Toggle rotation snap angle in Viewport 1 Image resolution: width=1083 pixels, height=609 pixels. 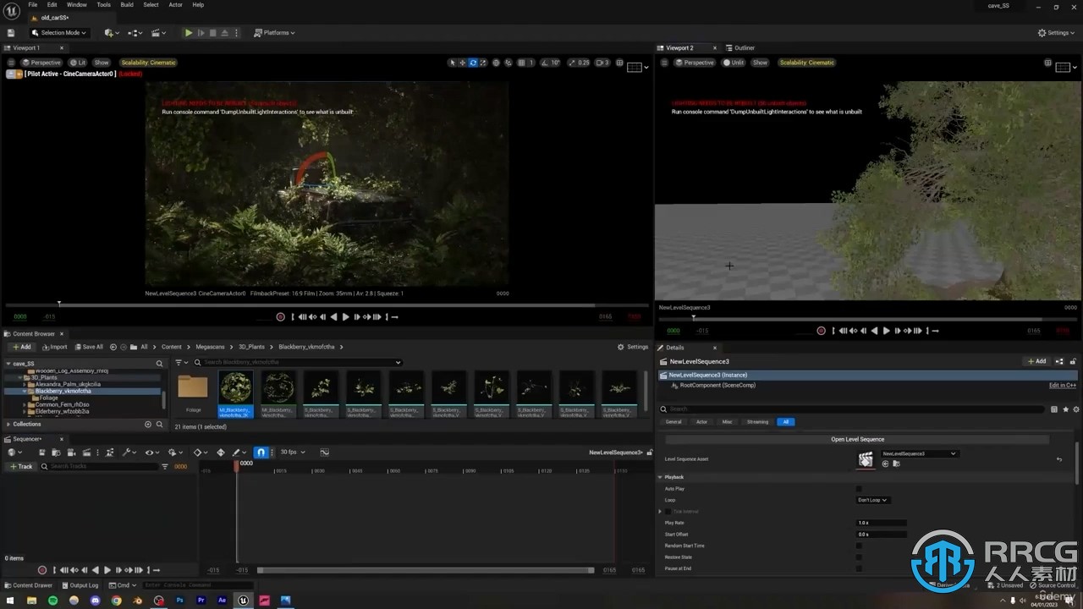point(544,63)
